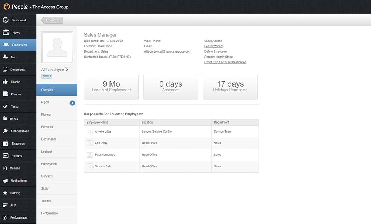Open the Logbook profile tab
This screenshot has width=371, height=224.
[57, 152]
